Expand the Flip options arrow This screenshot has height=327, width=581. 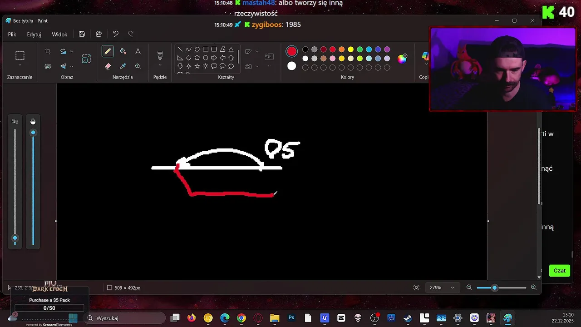[x=72, y=66]
